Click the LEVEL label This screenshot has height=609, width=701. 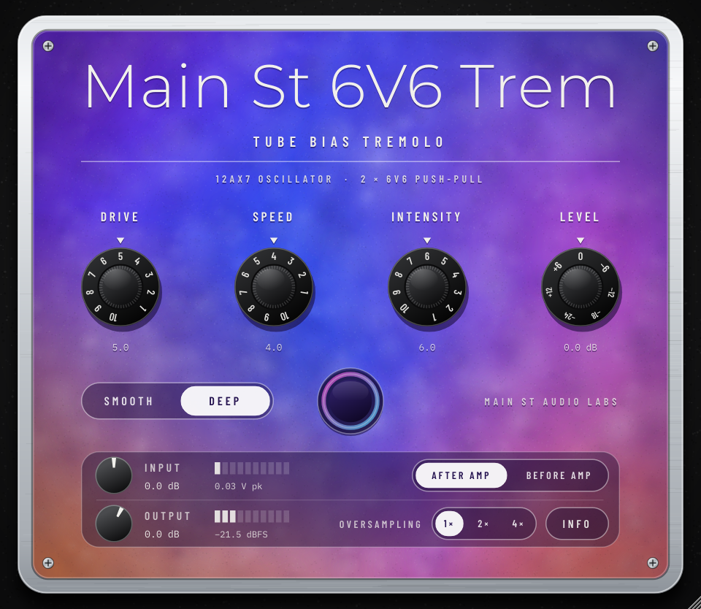[x=580, y=218]
